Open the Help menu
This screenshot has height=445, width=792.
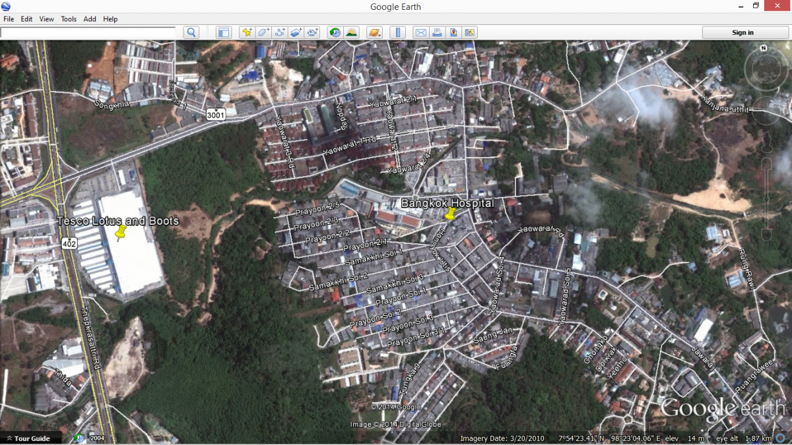pos(110,19)
